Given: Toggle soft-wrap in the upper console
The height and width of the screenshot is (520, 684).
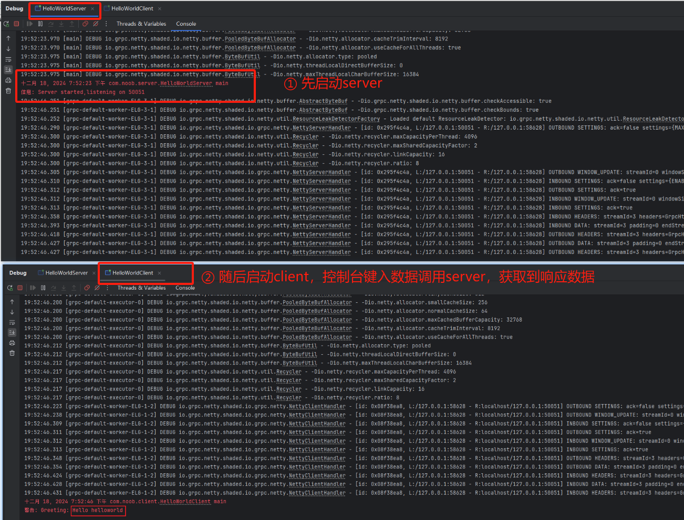Looking at the screenshot, I should pos(8,59).
